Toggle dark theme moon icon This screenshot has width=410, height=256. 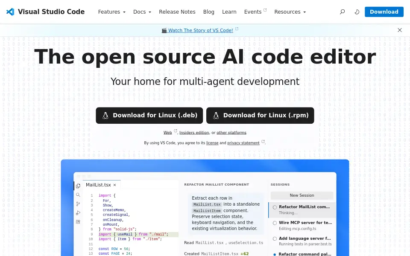click(x=357, y=12)
